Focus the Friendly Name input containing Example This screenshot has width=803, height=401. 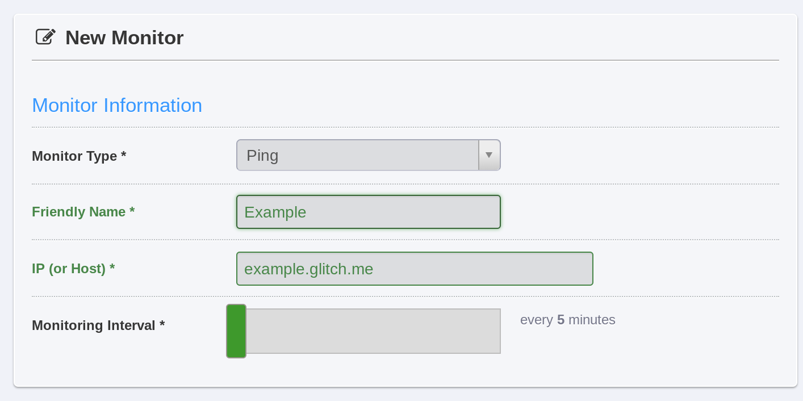click(368, 212)
